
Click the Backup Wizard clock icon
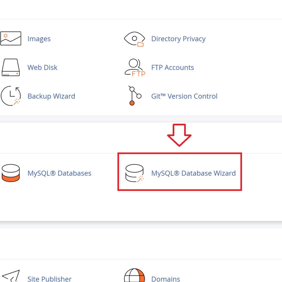click(11, 96)
